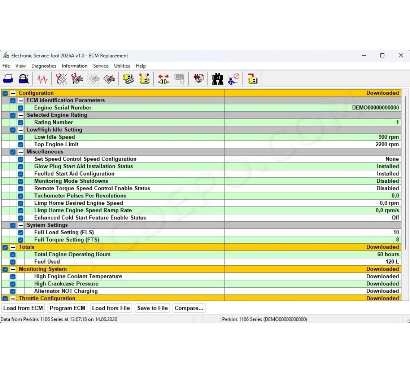
Task: Uncheck the Top Engine Limit checkbox
Action: pyautogui.click(x=20, y=144)
